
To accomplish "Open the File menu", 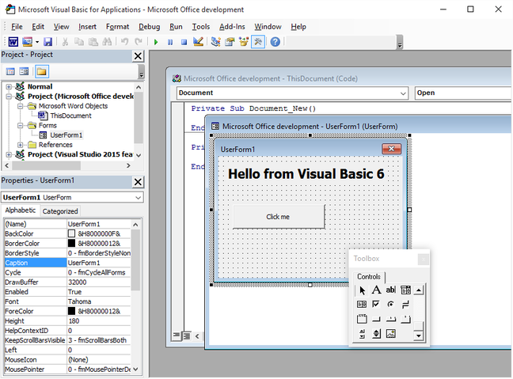I will click(x=17, y=27).
